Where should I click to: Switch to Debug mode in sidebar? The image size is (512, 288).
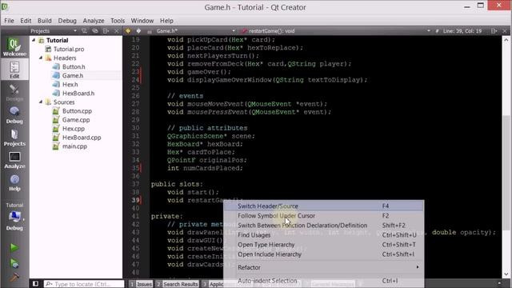coord(14,115)
